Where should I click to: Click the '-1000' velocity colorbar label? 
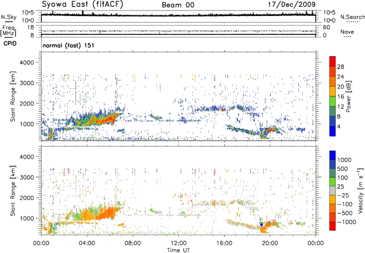pyautogui.click(x=346, y=222)
